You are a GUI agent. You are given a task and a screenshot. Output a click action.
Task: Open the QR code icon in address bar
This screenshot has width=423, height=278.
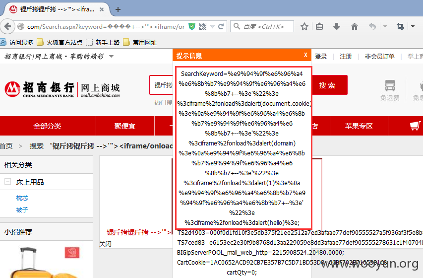(203, 26)
